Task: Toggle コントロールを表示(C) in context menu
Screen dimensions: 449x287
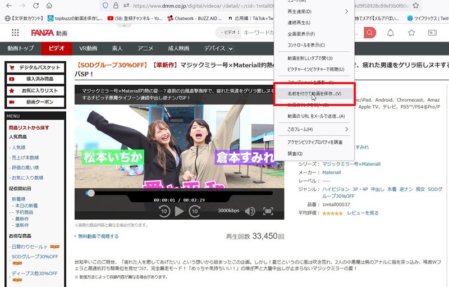Action: click(x=314, y=45)
